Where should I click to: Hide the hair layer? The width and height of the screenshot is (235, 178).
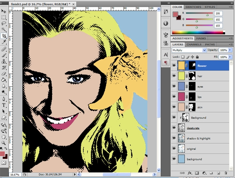(174, 76)
